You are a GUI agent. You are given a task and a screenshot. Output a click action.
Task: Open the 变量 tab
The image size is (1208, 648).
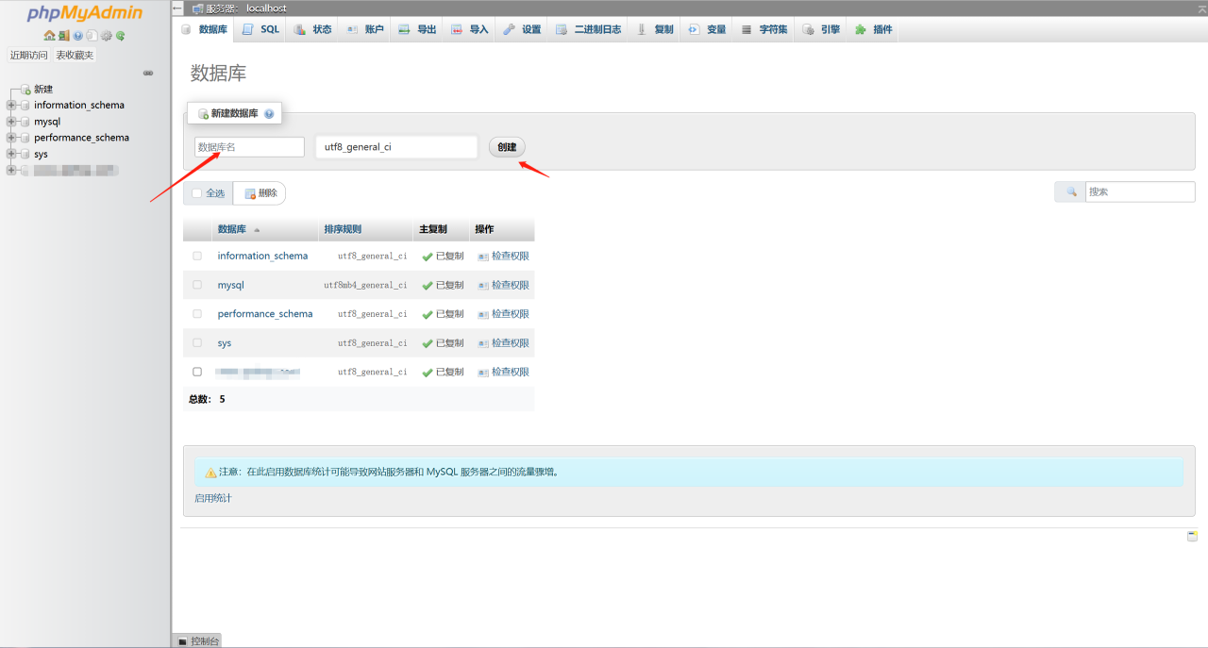point(707,29)
